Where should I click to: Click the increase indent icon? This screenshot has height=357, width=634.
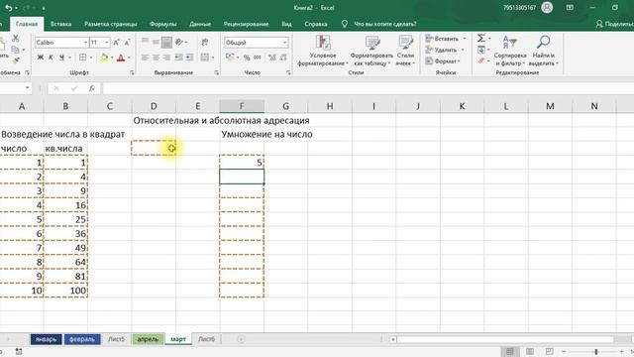(189, 58)
